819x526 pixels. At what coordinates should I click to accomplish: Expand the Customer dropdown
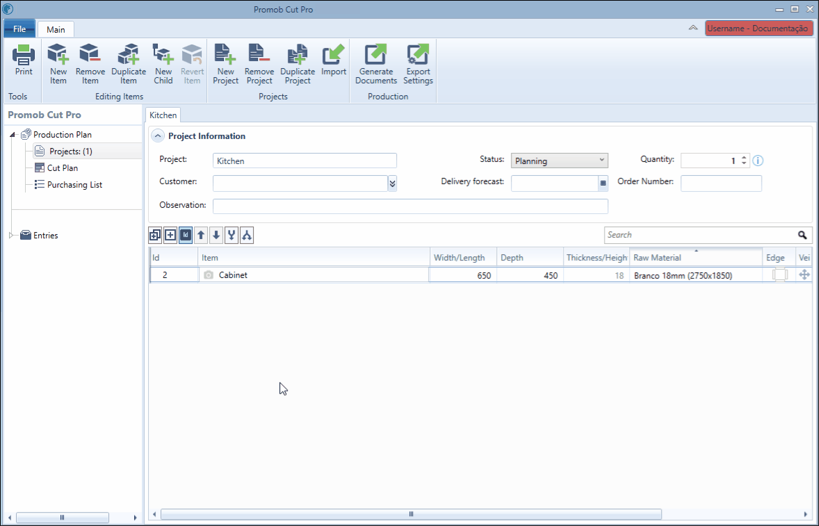click(x=392, y=183)
